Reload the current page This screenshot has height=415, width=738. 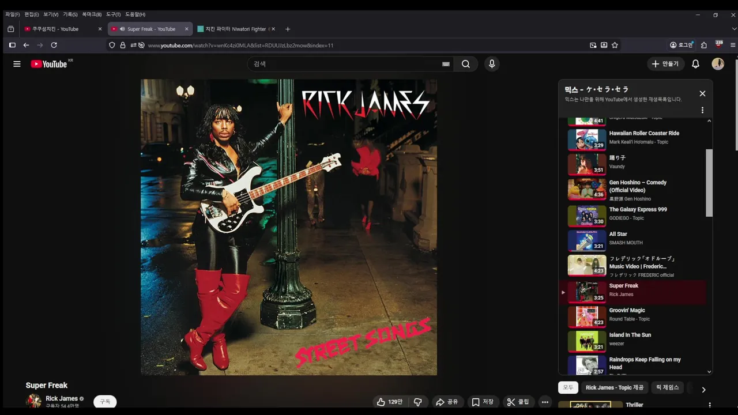(x=54, y=45)
